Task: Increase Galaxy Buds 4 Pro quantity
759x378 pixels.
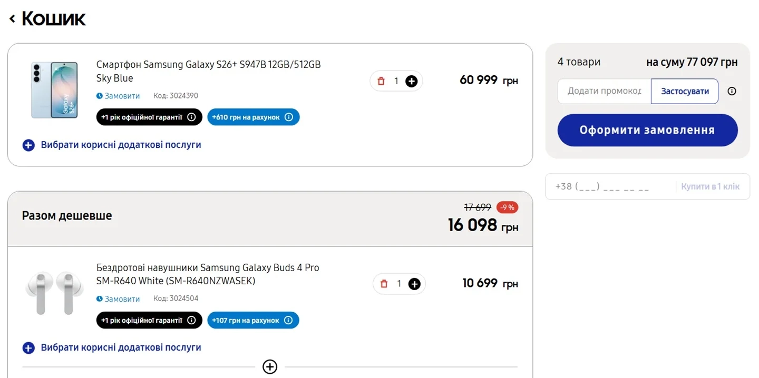Action: tap(414, 284)
